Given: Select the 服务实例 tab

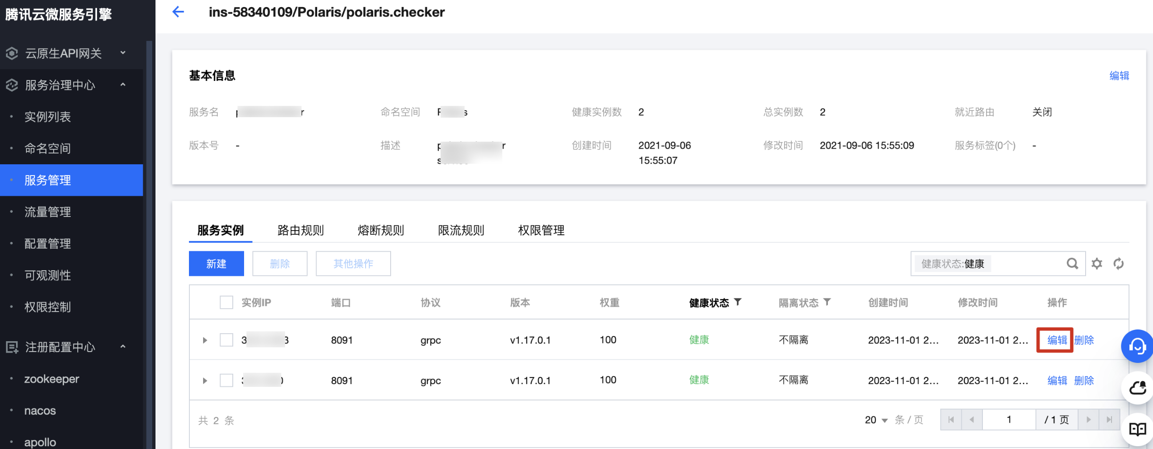Looking at the screenshot, I should point(221,230).
